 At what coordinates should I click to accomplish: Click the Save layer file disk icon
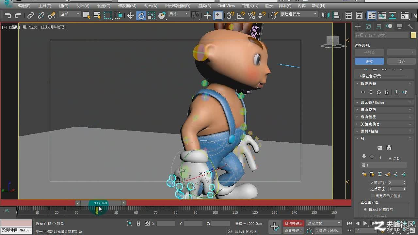coord(389,148)
